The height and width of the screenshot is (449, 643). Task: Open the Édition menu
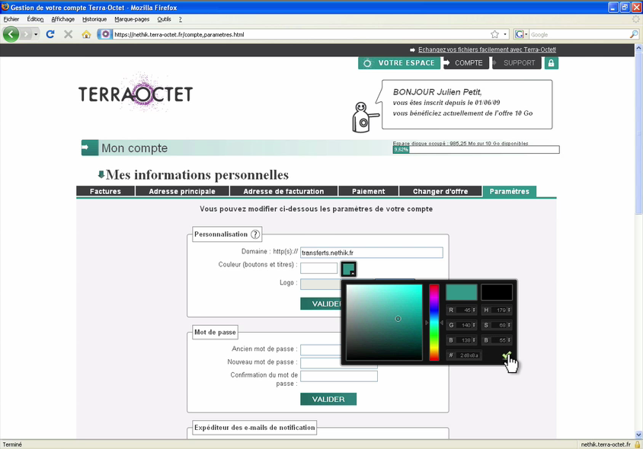[35, 19]
